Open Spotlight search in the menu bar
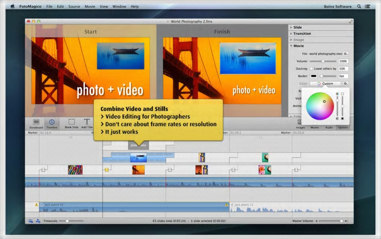This screenshot has height=239, width=381. pos(359,6)
